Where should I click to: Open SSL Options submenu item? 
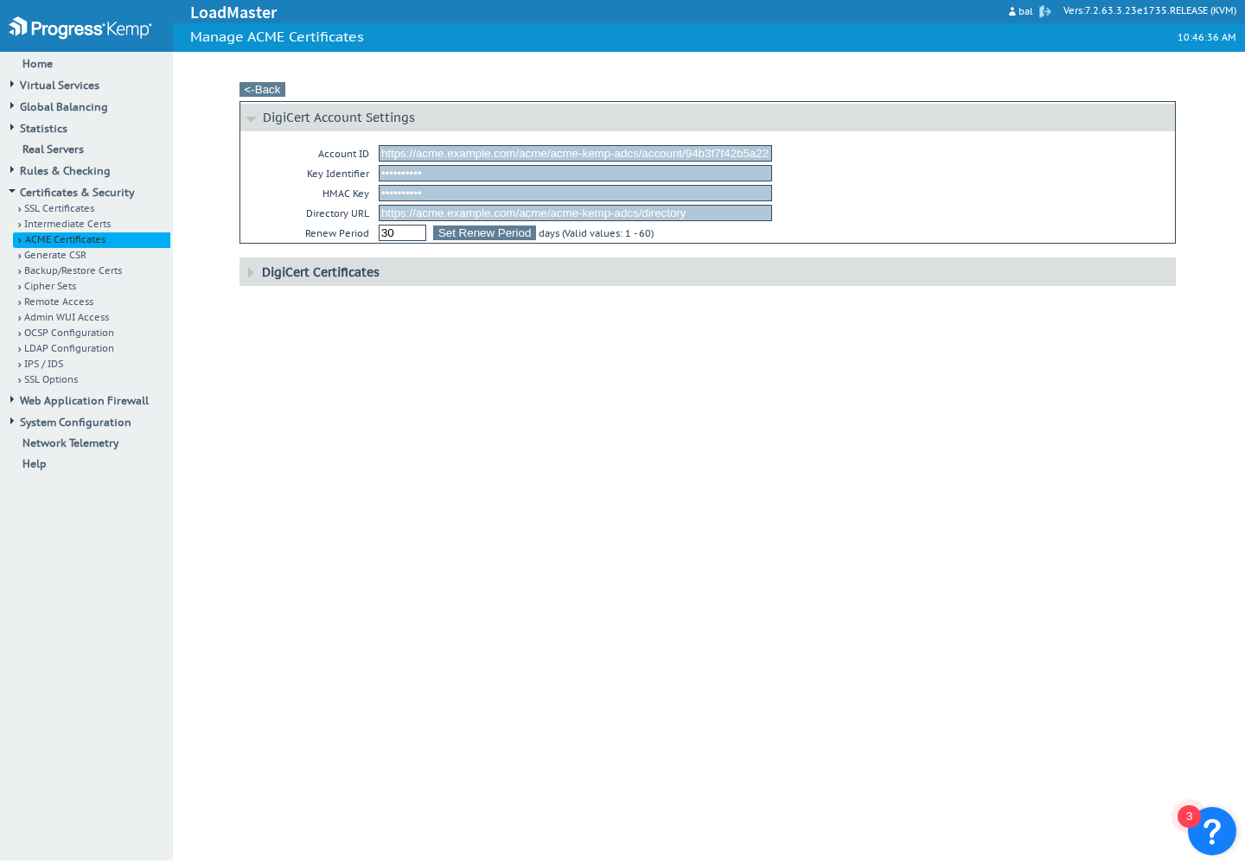click(x=51, y=379)
